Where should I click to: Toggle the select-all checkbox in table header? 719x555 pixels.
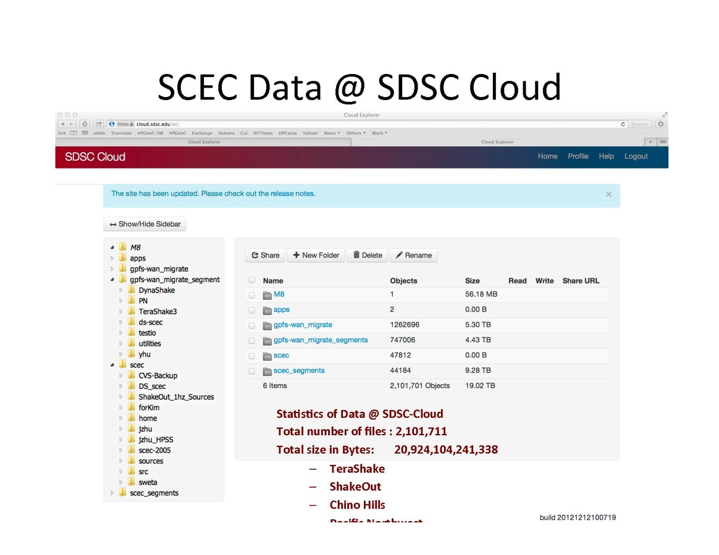coord(251,280)
